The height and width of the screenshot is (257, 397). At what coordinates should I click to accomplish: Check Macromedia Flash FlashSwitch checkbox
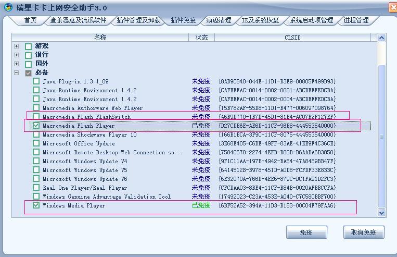coord(36,117)
